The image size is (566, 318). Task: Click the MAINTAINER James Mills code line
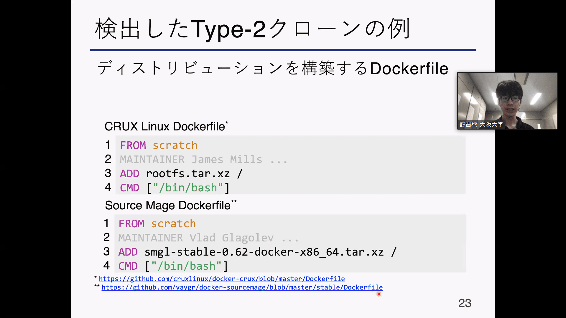[203, 160]
